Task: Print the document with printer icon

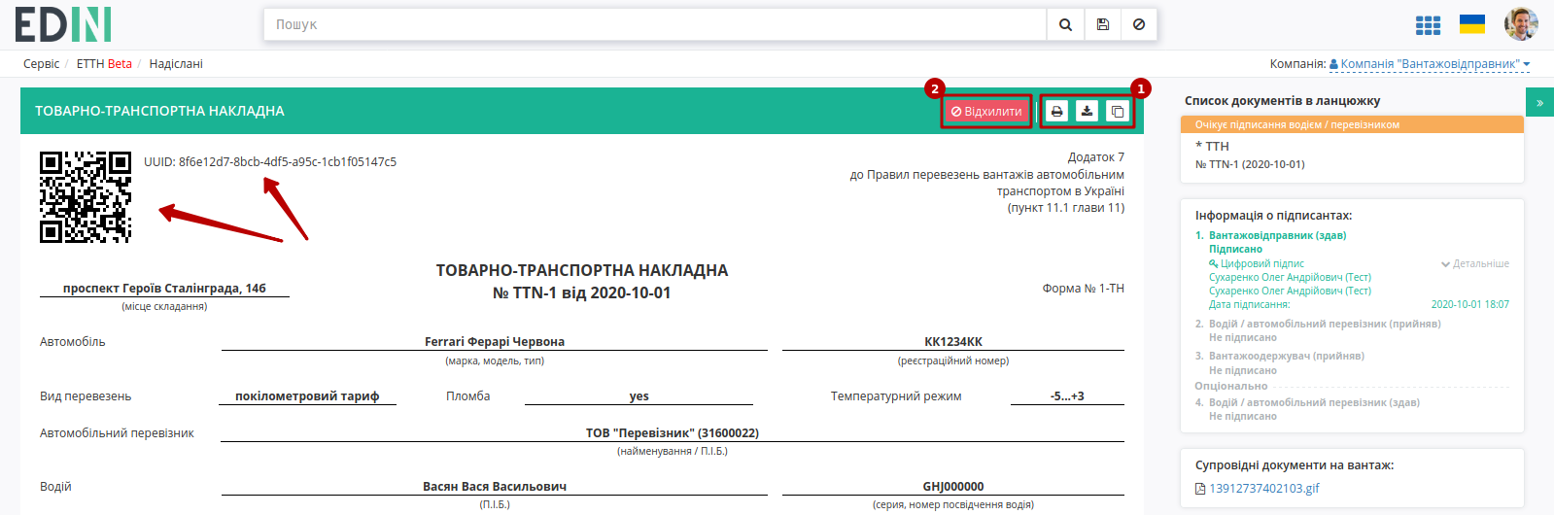Action: [1056, 112]
